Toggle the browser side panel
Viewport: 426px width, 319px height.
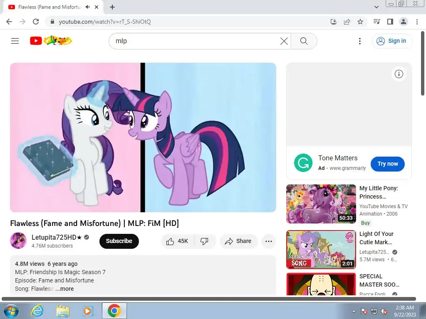(390, 22)
